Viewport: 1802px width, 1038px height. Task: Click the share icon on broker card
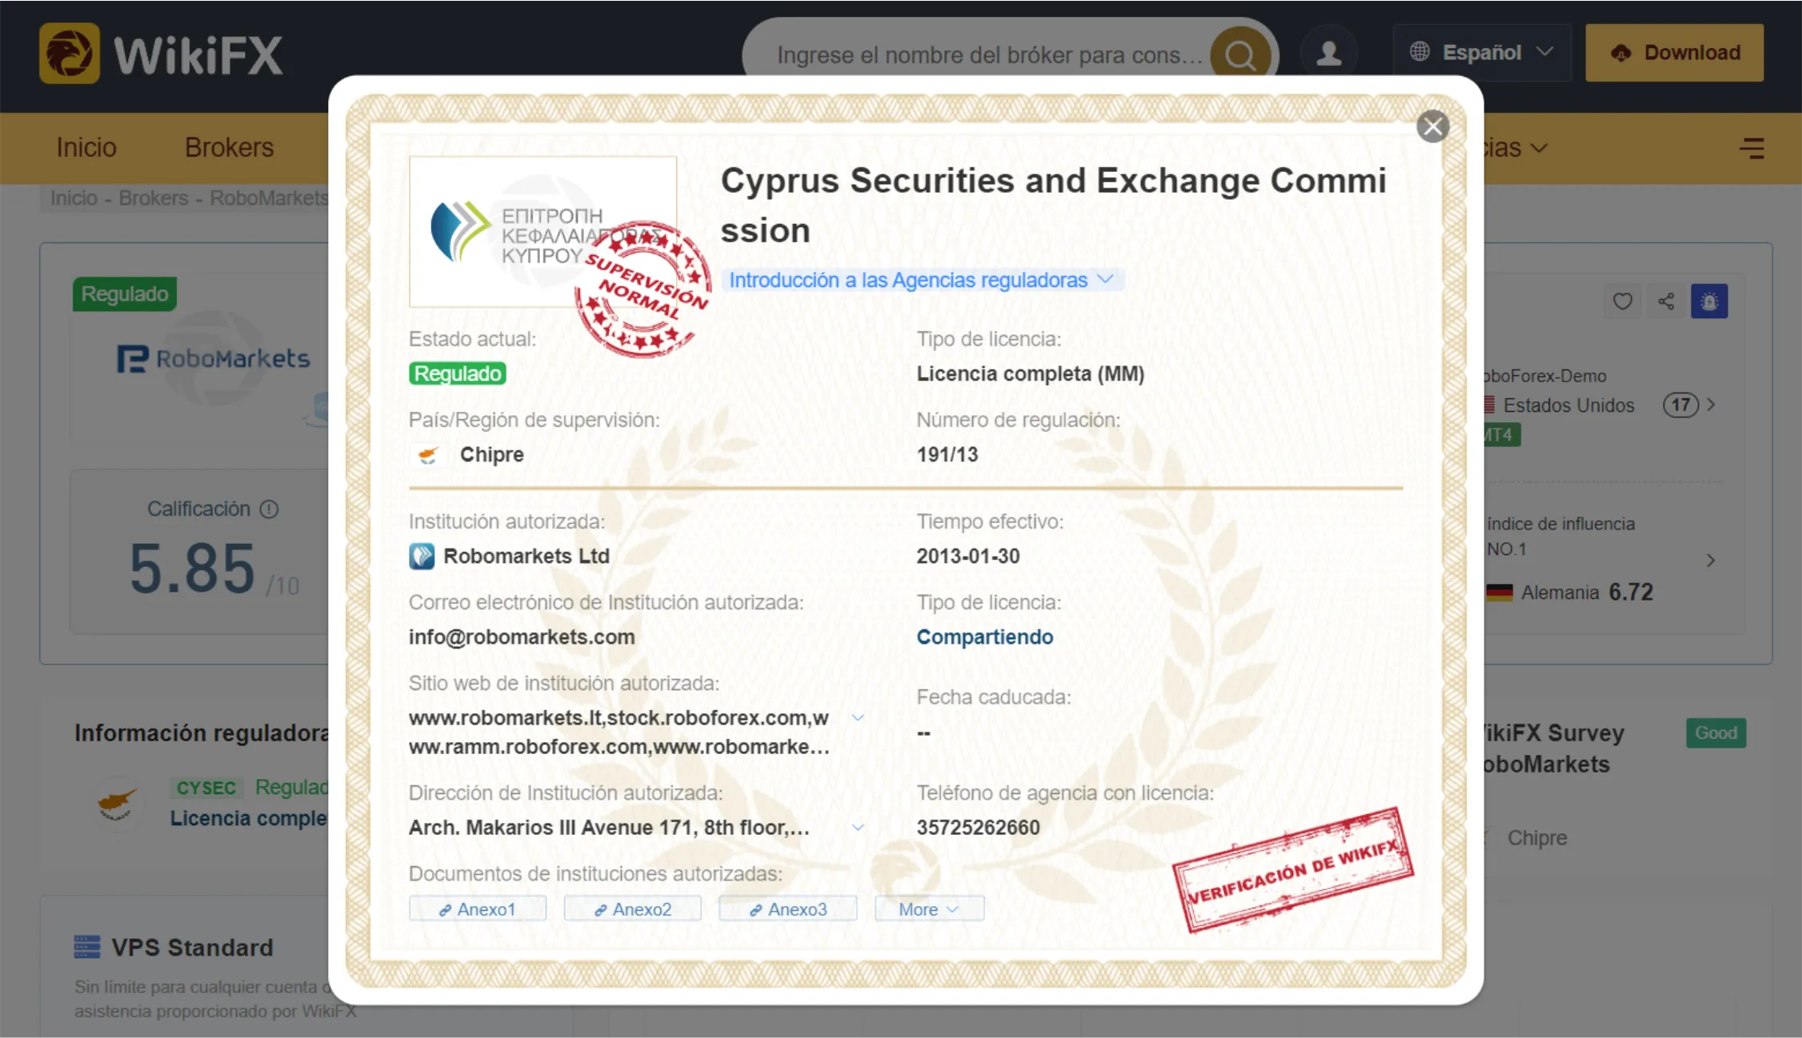pyautogui.click(x=1666, y=301)
